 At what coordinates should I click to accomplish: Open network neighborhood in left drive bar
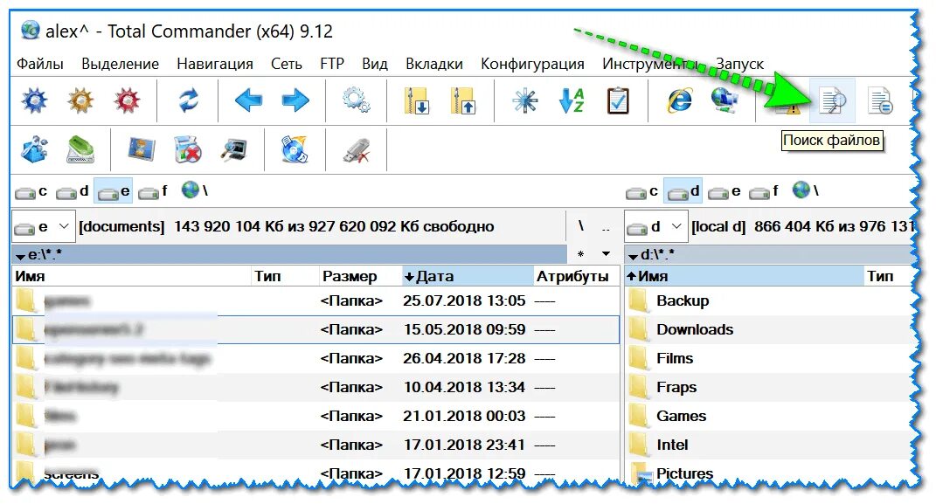point(195,191)
